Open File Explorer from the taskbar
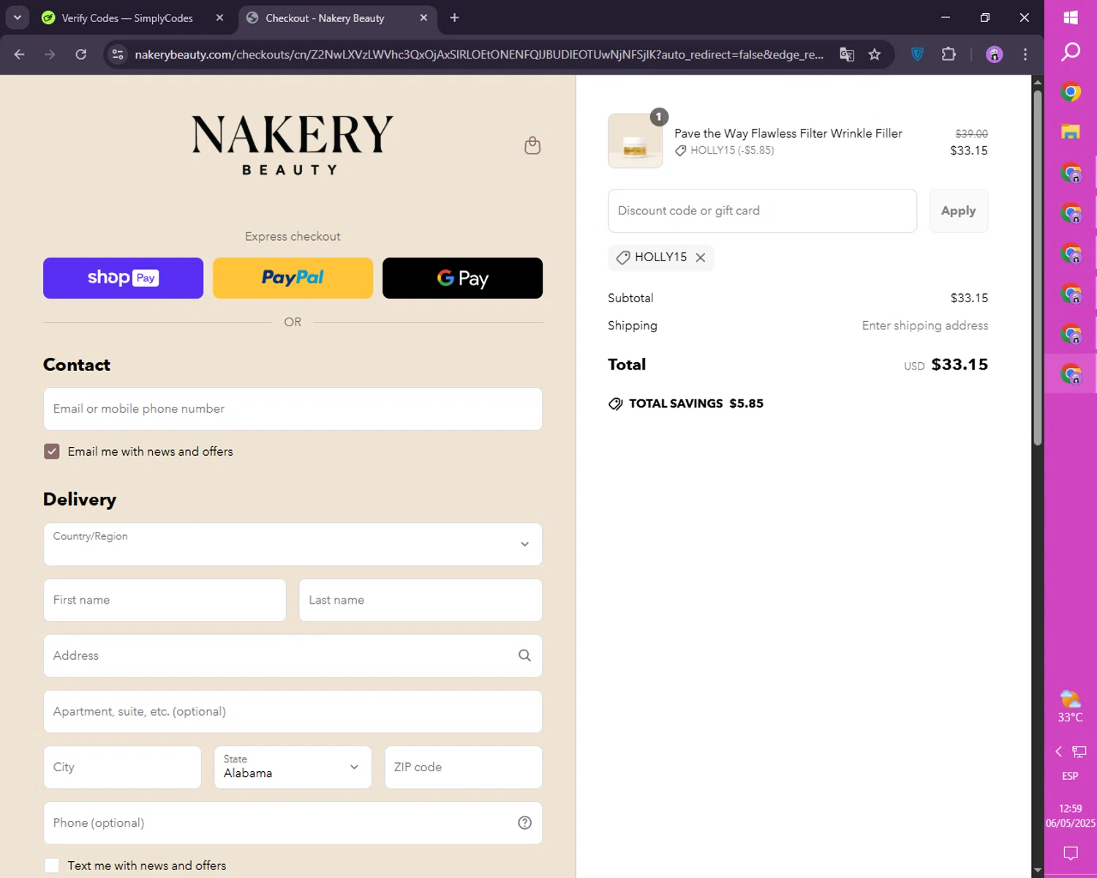1097x878 pixels. tap(1071, 132)
